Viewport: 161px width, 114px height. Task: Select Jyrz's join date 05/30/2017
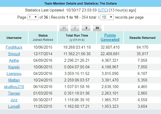pos(43,100)
